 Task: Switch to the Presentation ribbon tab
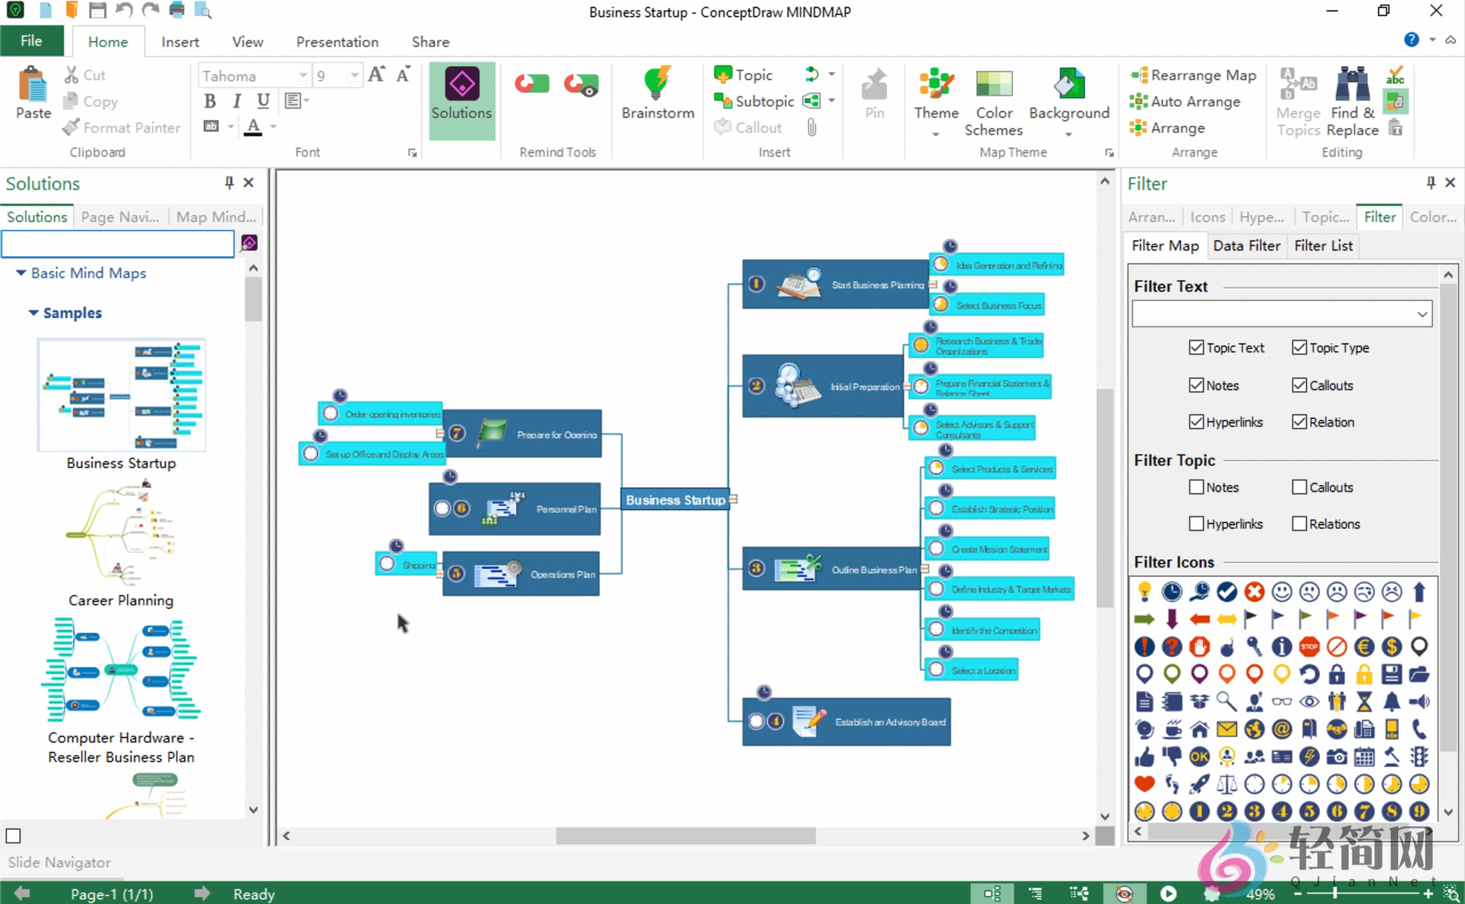[x=336, y=41]
